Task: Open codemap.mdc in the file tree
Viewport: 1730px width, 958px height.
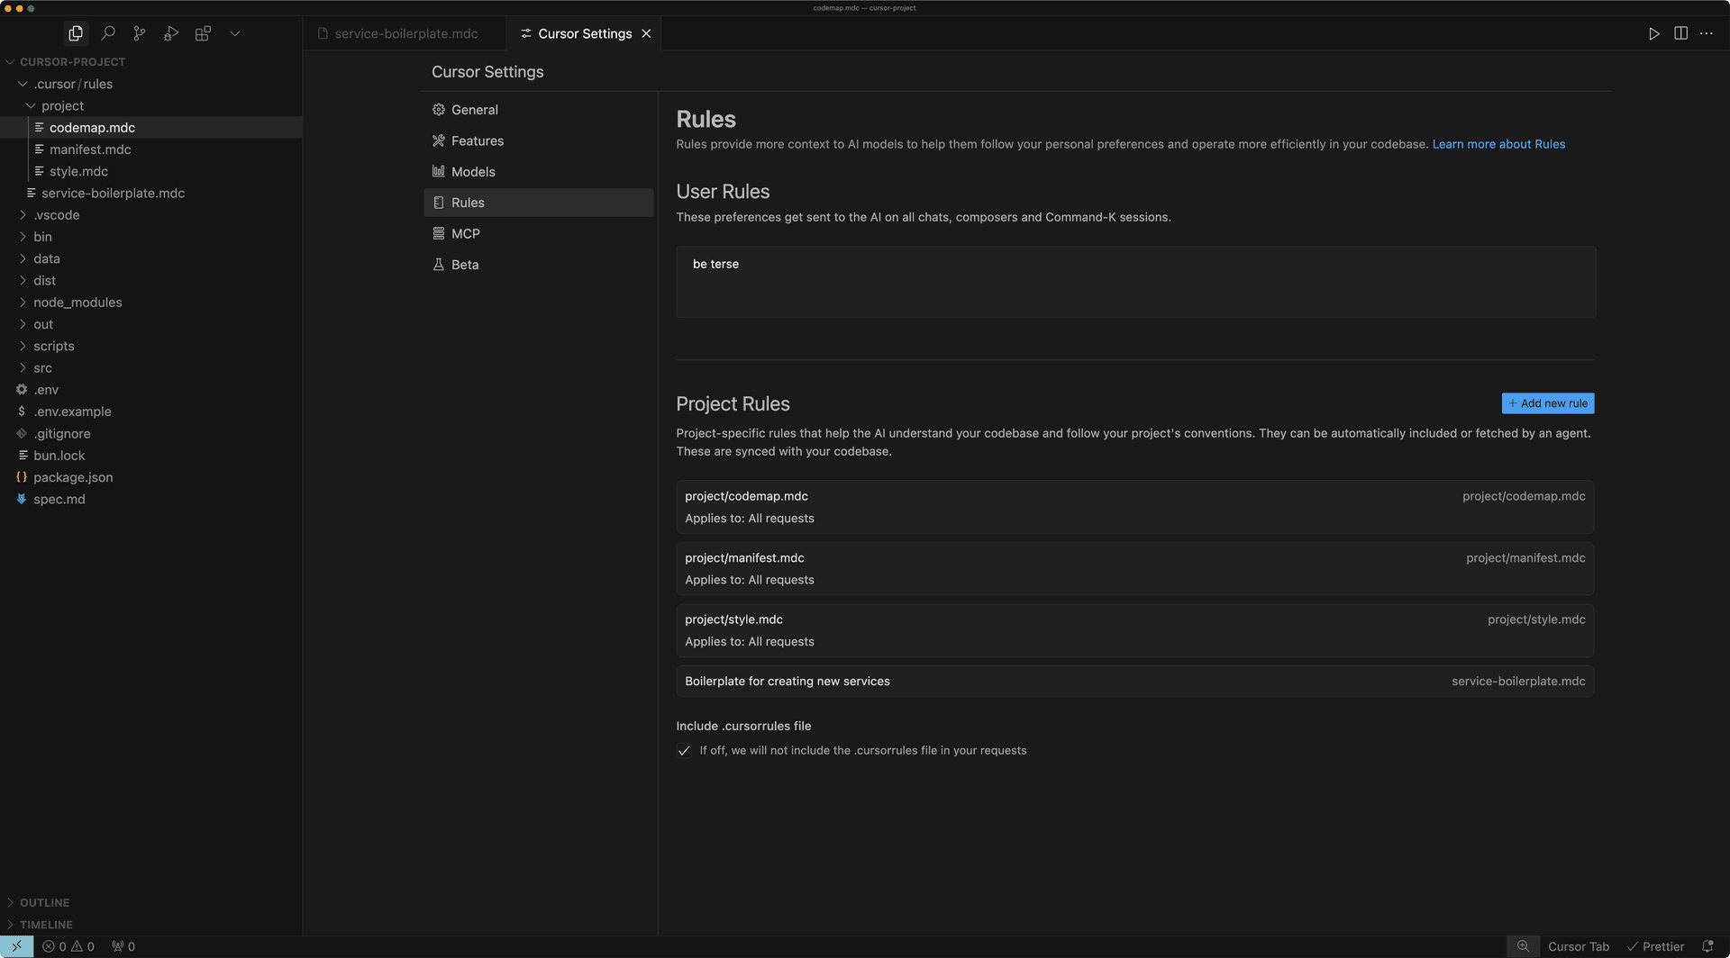Action: [150, 128]
